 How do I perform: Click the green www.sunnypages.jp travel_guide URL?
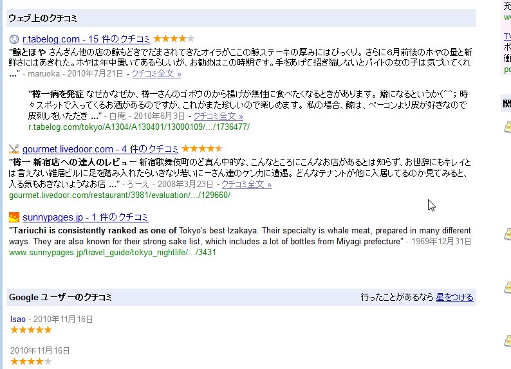[x=113, y=253]
